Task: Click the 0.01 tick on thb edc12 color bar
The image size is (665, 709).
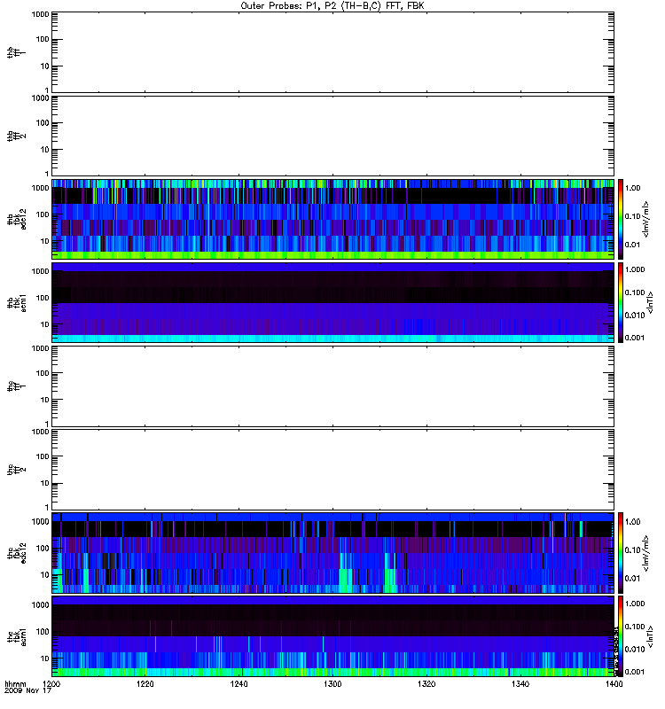Action: (x=632, y=245)
